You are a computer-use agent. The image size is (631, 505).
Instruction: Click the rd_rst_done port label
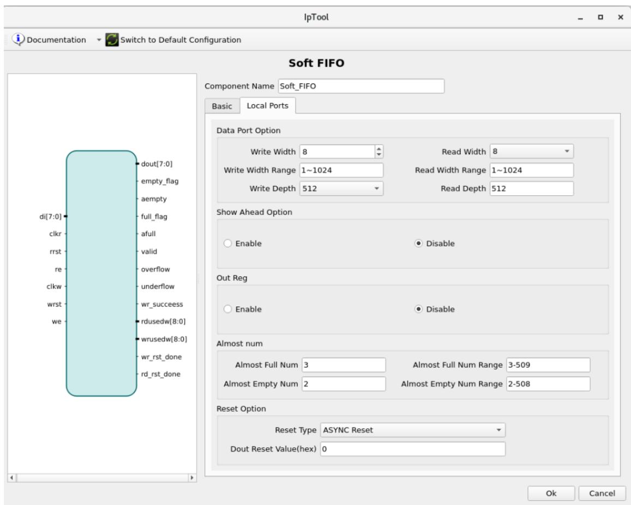(x=160, y=374)
